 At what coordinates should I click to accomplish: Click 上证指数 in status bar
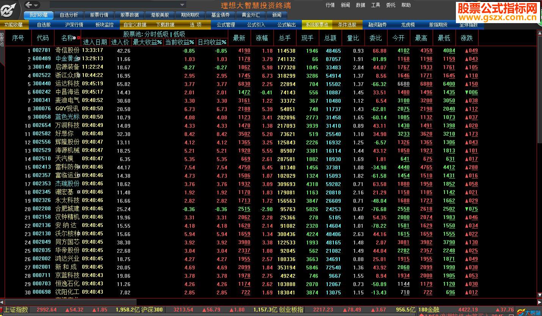point(16,310)
